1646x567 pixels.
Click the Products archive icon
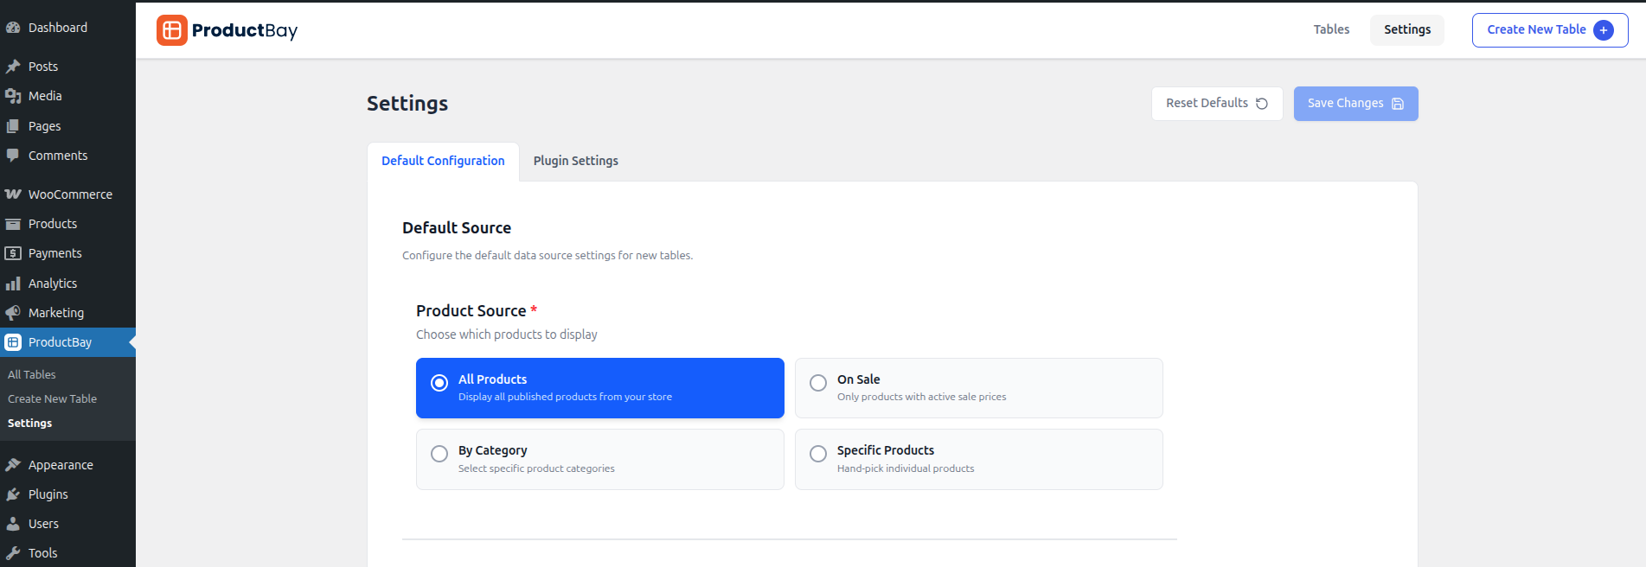click(13, 224)
